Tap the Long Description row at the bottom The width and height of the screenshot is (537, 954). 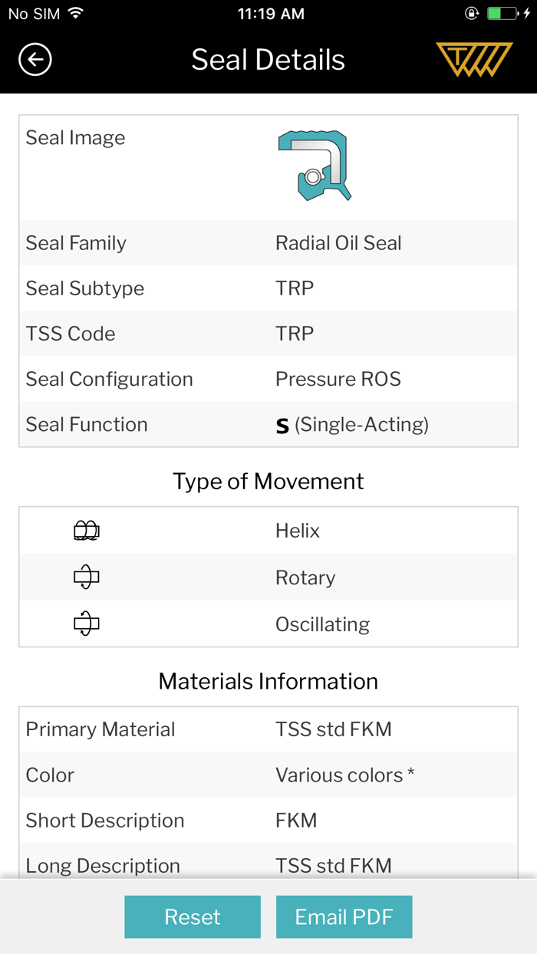(268, 865)
